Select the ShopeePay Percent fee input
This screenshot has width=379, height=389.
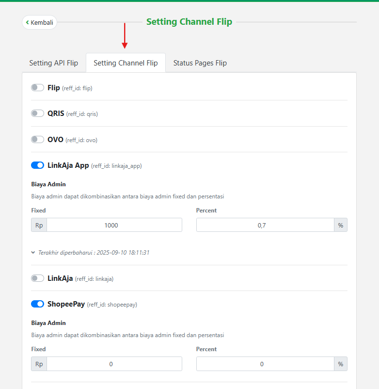[x=265, y=364]
